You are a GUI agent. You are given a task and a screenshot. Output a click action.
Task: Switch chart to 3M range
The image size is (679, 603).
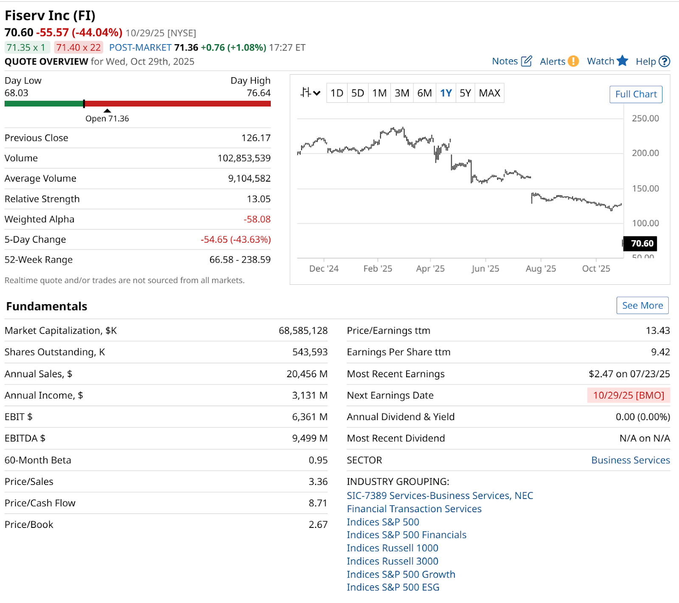(x=402, y=93)
